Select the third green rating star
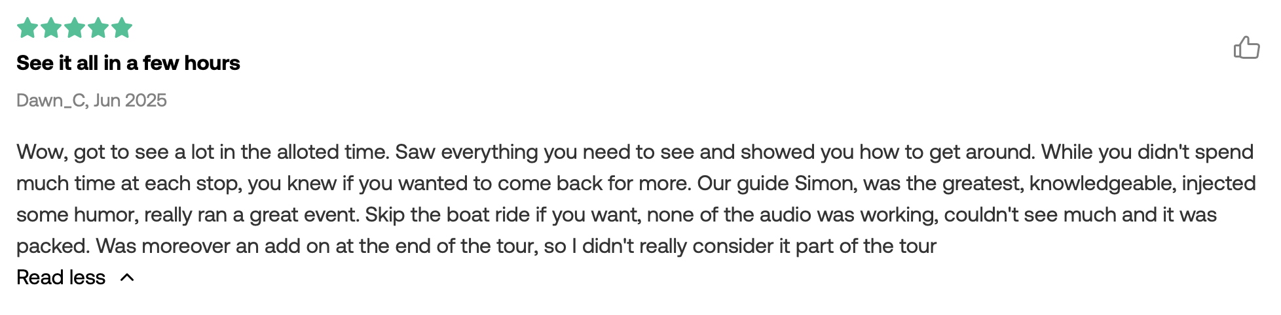The height and width of the screenshot is (315, 1281). click(x=75, y=28)
